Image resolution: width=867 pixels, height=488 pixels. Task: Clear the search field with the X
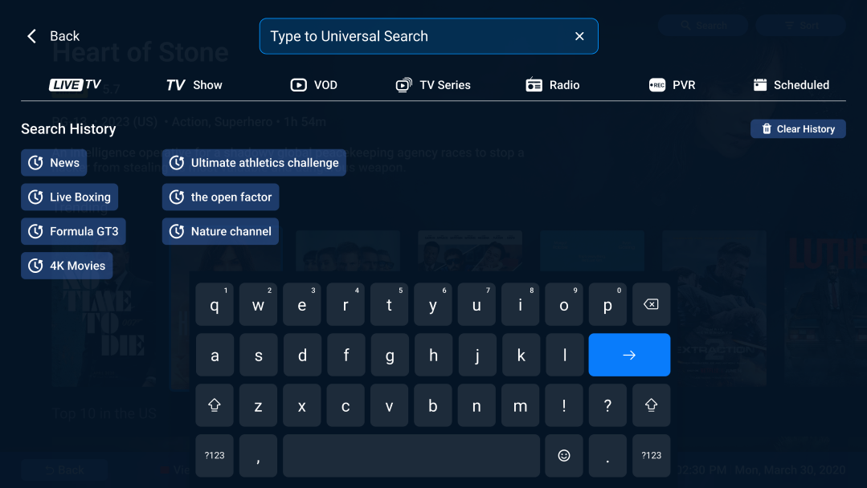tap(579, 35)
